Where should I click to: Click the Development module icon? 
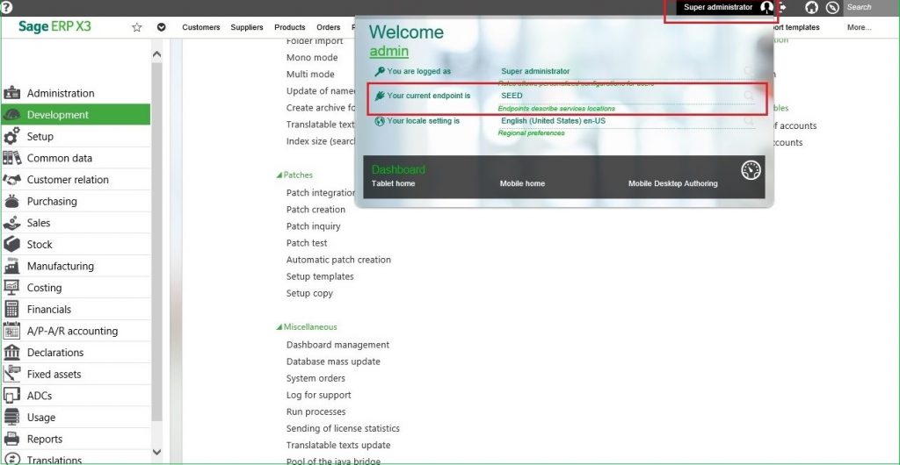pos(11,115)
